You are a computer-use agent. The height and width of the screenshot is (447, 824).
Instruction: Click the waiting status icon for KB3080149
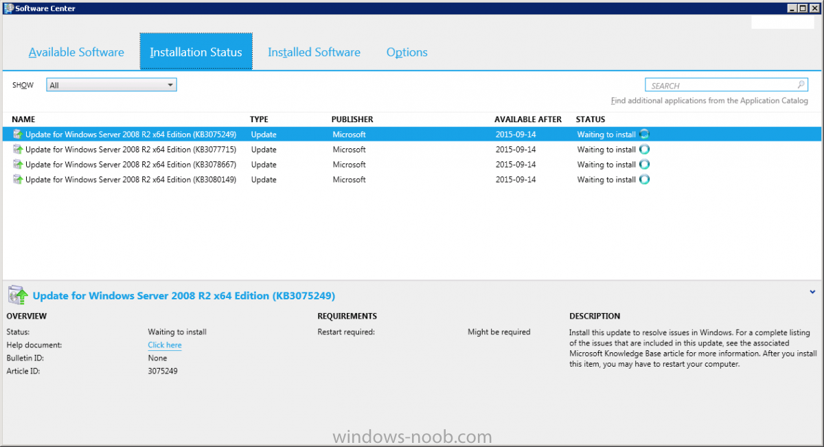644,180
